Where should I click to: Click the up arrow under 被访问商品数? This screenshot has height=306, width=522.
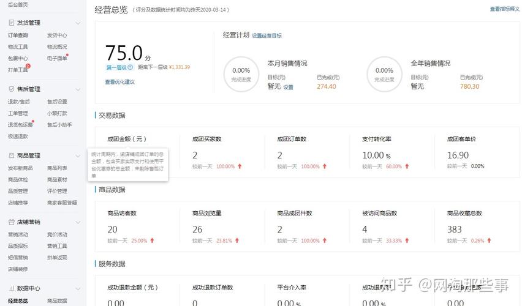[407, 241]
